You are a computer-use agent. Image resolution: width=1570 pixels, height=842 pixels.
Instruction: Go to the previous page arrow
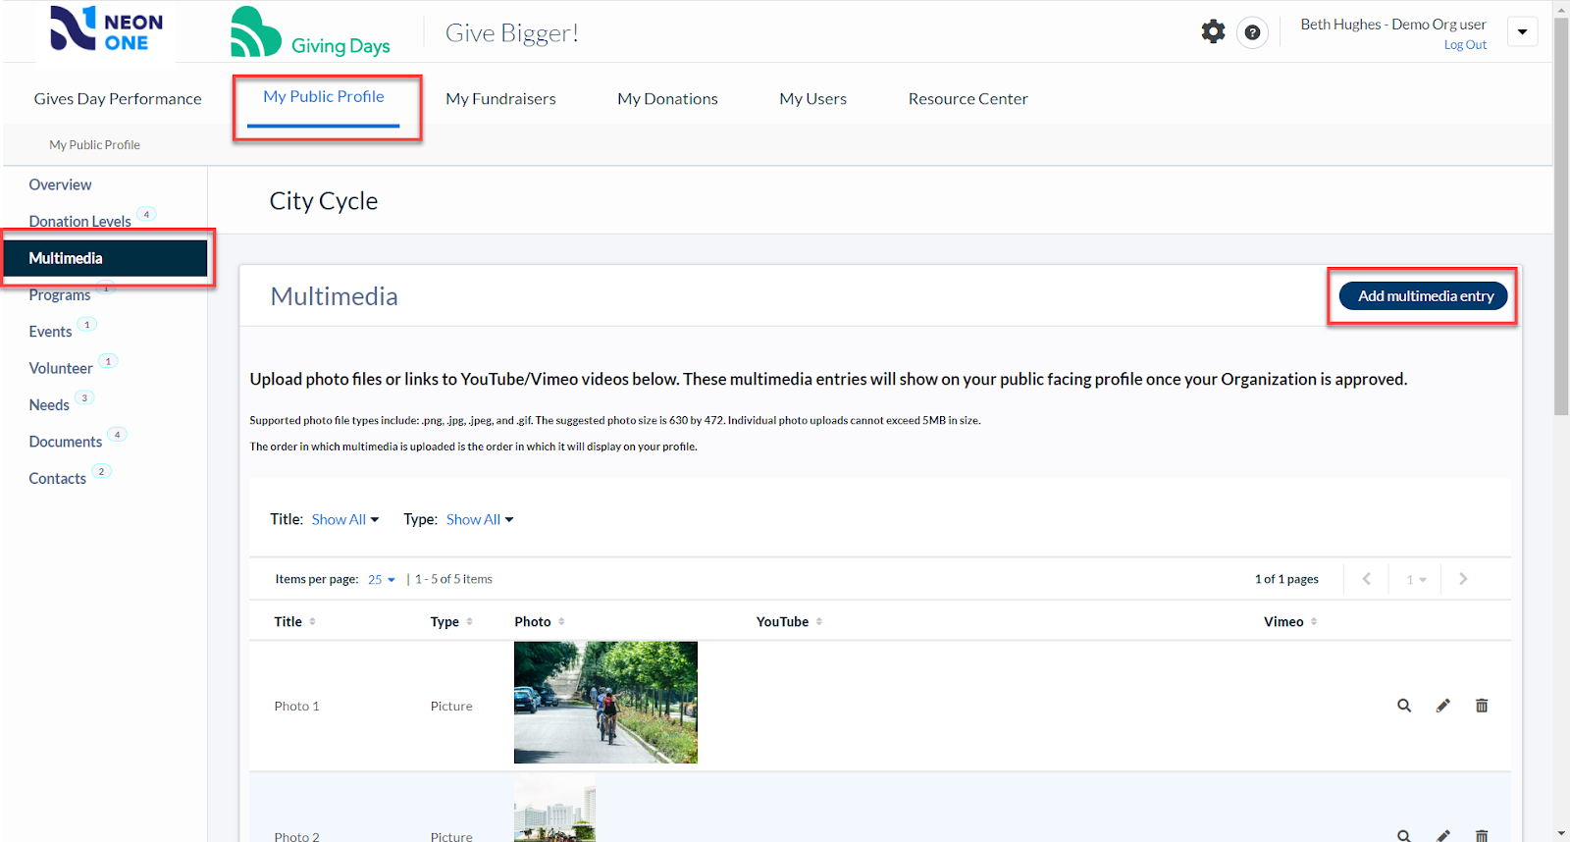[x=1366, y=579]
